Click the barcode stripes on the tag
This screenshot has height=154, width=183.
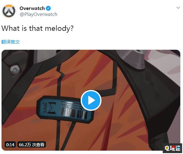click(x=74, y=113)
